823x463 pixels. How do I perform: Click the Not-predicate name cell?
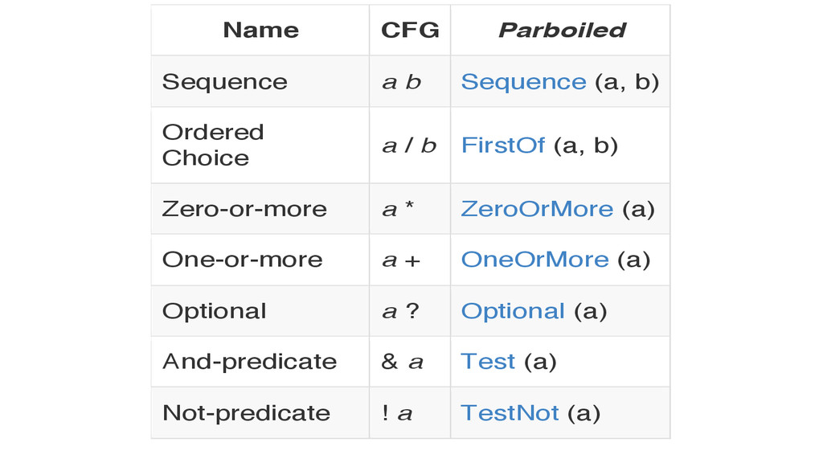[x=260, y=413]
